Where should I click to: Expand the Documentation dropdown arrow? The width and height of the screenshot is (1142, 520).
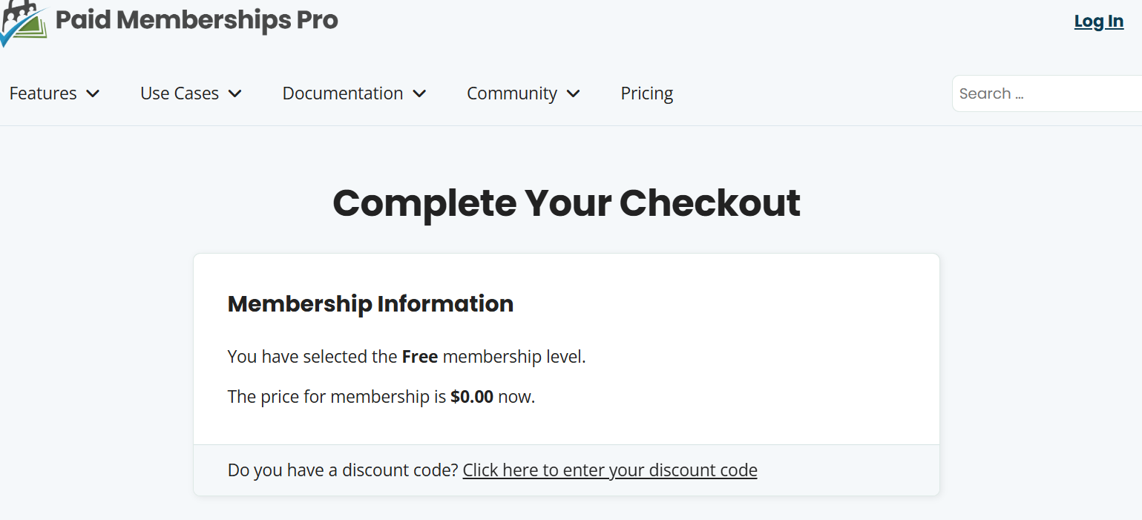[x=419, y=93]
